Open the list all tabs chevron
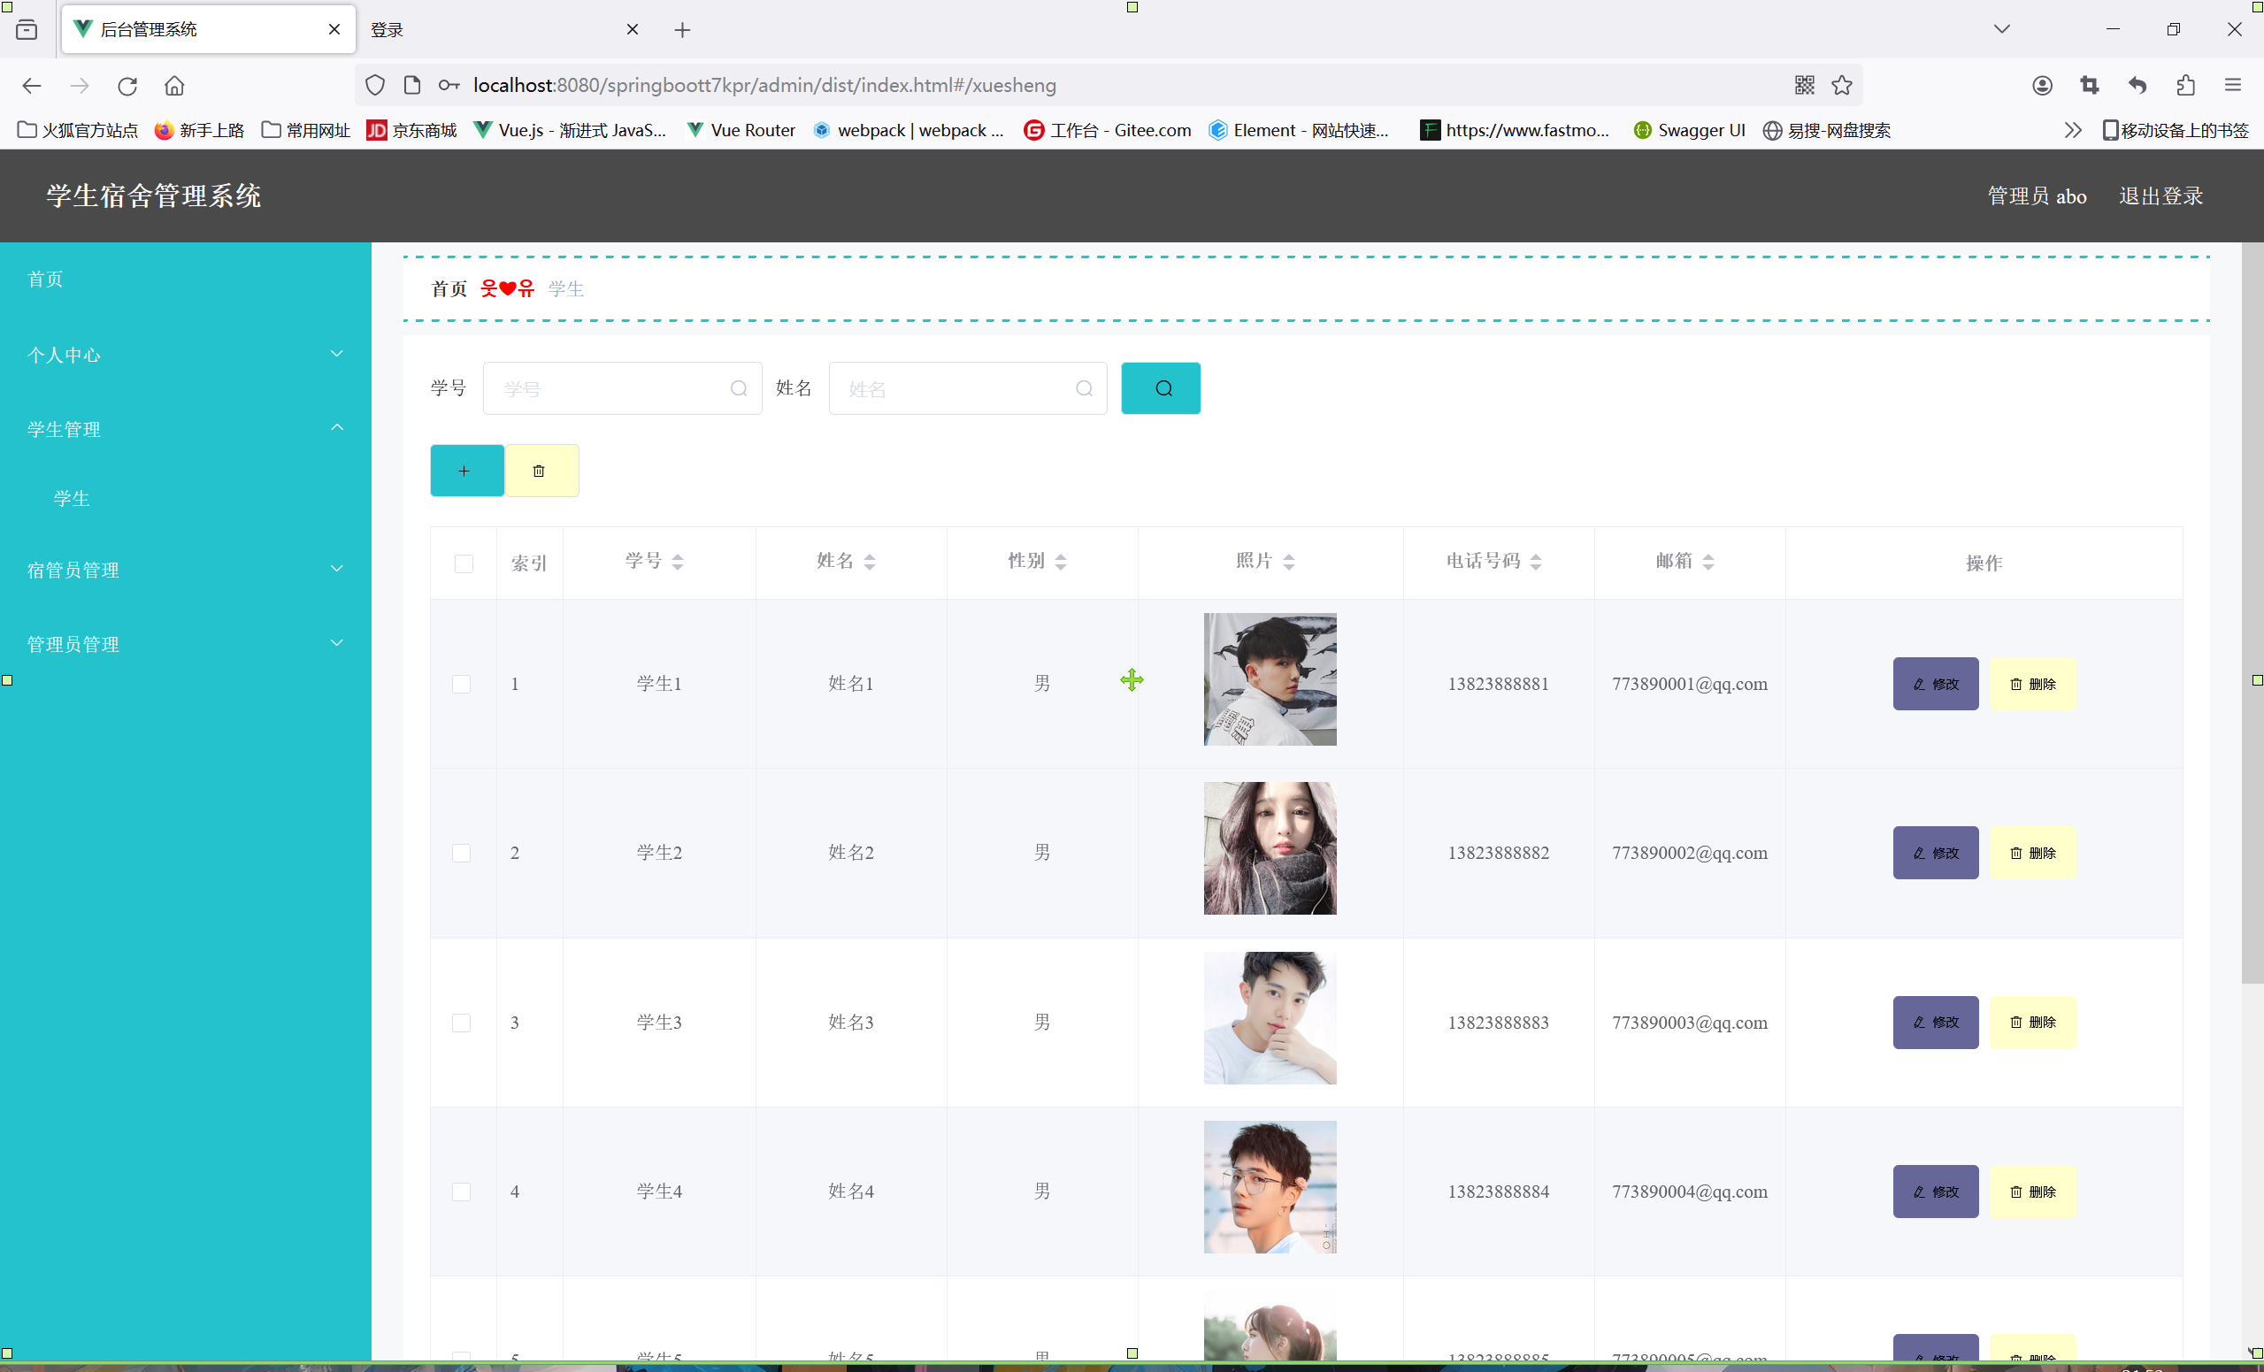2264x1372 pixels. pyautogui.click(x=2002, y=29)
